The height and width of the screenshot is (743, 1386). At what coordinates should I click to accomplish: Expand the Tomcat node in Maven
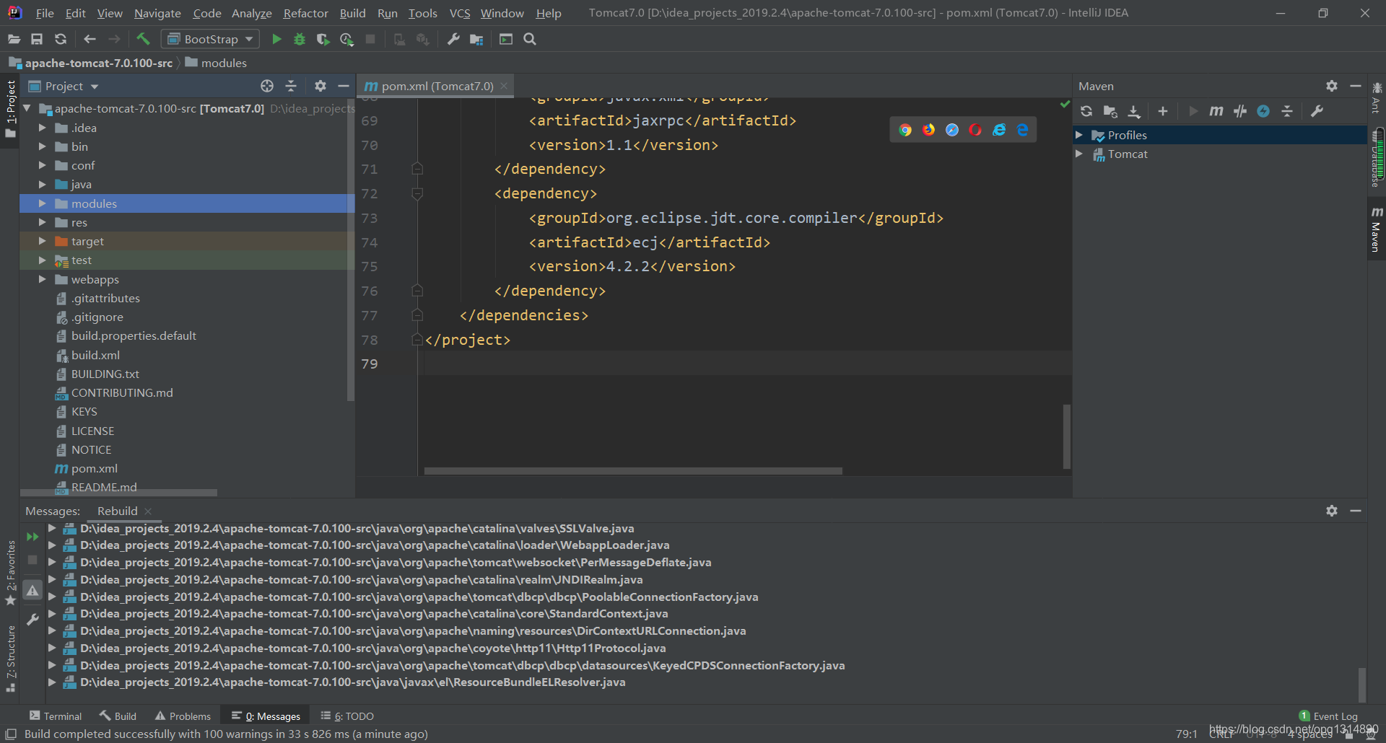tap(1079, 154)
